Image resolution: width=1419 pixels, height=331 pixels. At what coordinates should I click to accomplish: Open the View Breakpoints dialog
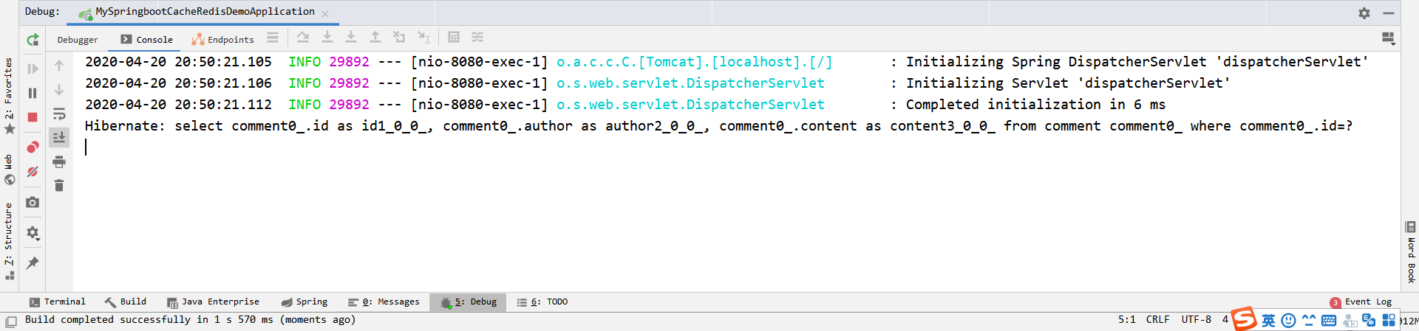[x=33, y=147]
